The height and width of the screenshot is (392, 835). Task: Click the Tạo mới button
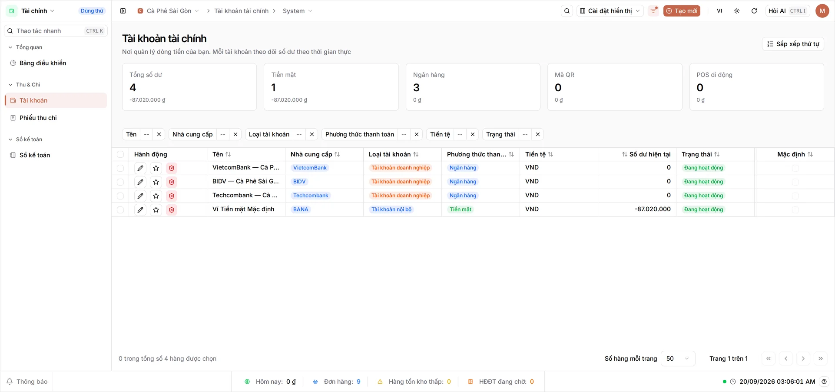682,11
